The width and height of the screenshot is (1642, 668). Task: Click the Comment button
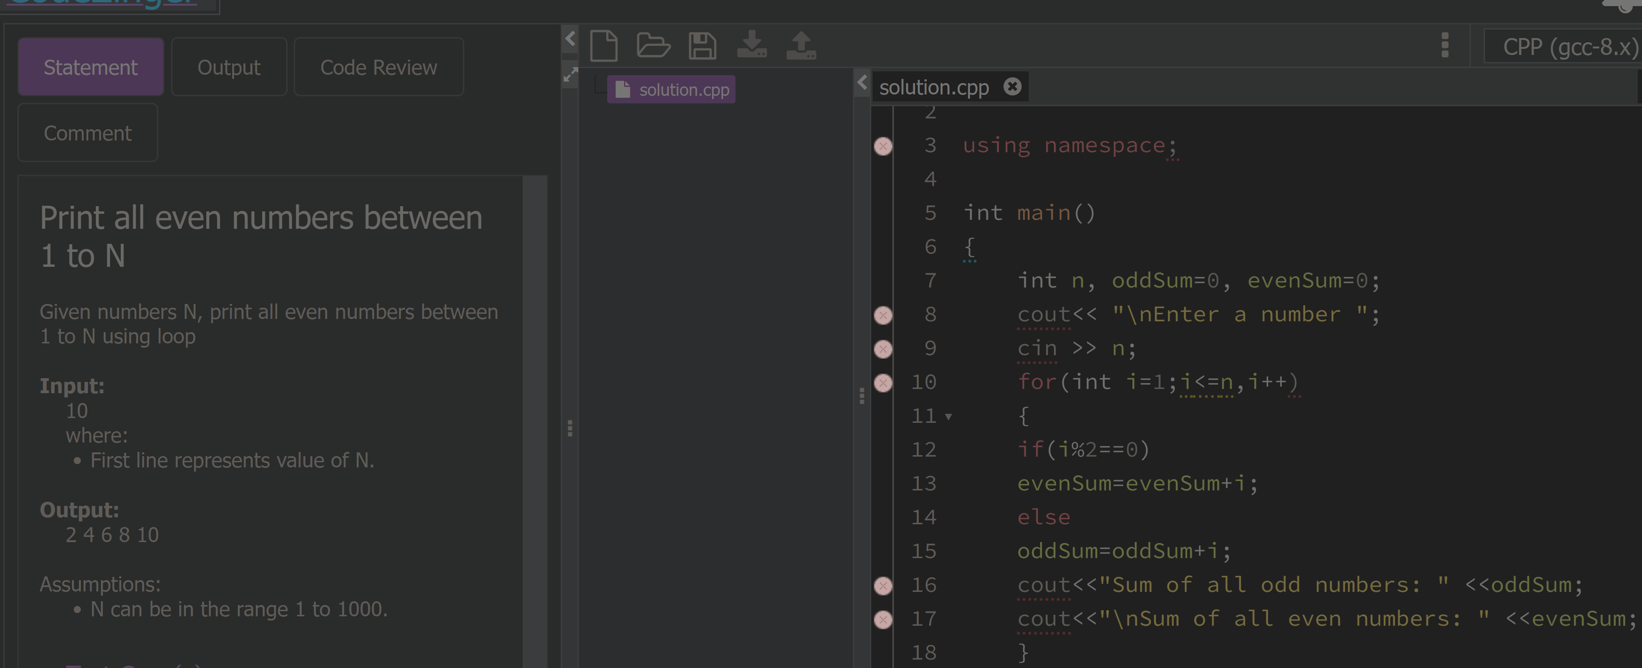tap(88, 133)
